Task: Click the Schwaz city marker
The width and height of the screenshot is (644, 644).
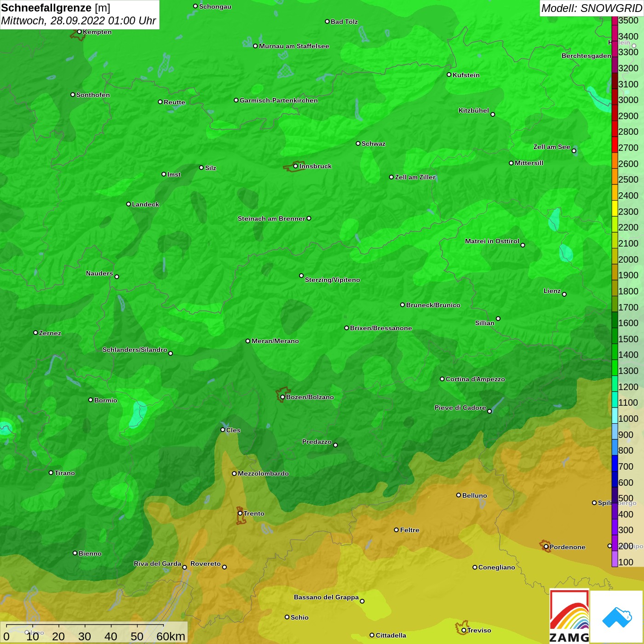Action: tap(358, 144)
